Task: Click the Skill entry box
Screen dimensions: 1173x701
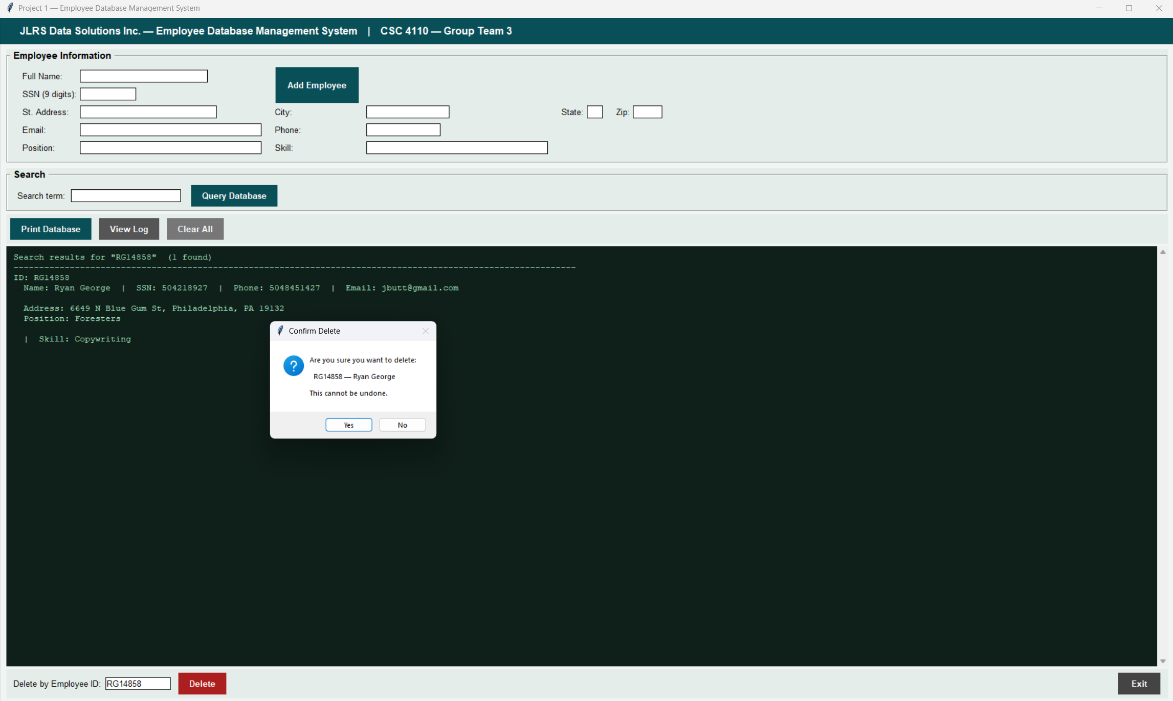Action: click(456, 147)
